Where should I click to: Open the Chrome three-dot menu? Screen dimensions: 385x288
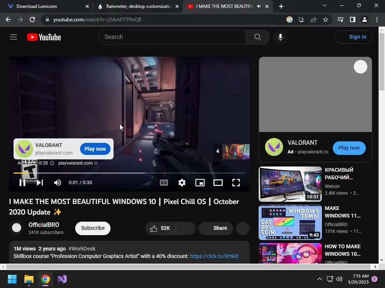point(377,19)
